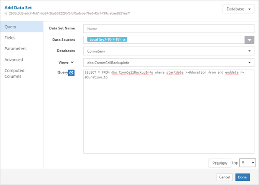Confirm with the Done button
This screenshot has height=185, width=259.
click(243, 177)
